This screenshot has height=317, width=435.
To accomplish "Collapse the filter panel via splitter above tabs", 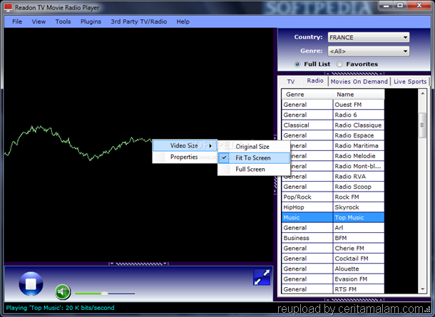I will tap(354, 73).
